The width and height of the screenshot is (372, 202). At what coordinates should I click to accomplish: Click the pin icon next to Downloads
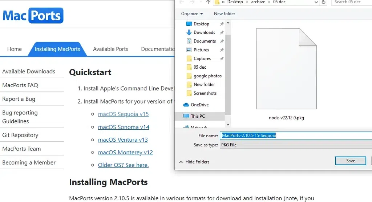pyautogui.click(x=222, y=33)
